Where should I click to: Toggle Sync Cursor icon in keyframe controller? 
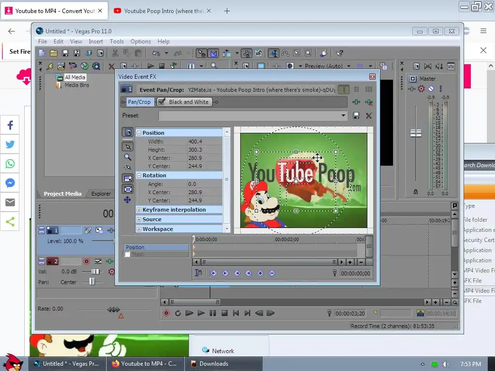click(x=199, y=273)
